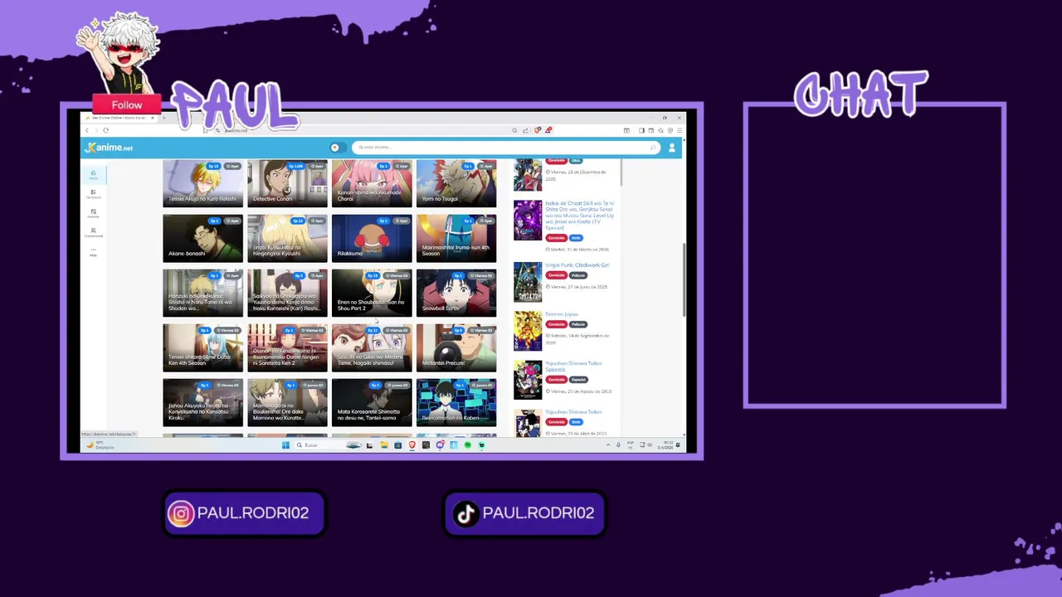Open Tensei shitara Slime Datta Ken 4th Season

pos(202,347)
